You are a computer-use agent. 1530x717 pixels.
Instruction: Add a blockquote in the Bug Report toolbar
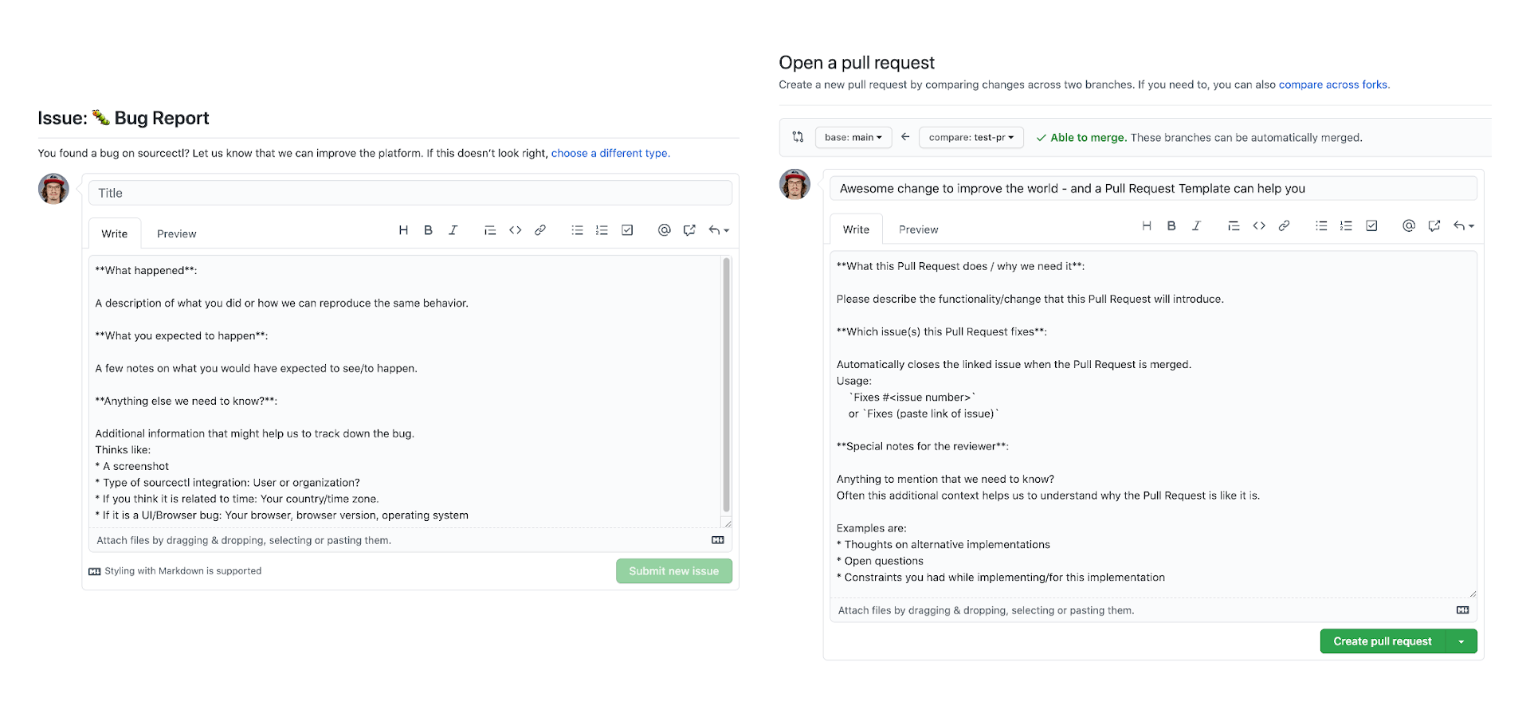(x=489, y=229)
